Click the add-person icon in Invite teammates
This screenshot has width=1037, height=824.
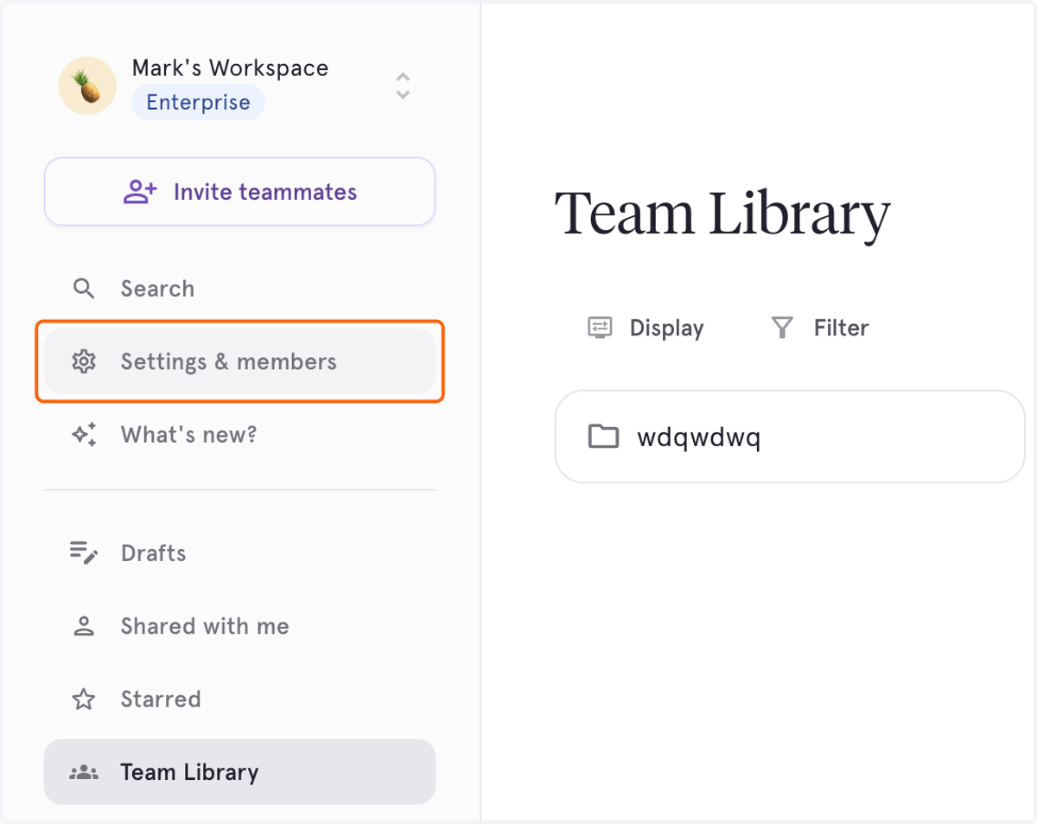140,192
